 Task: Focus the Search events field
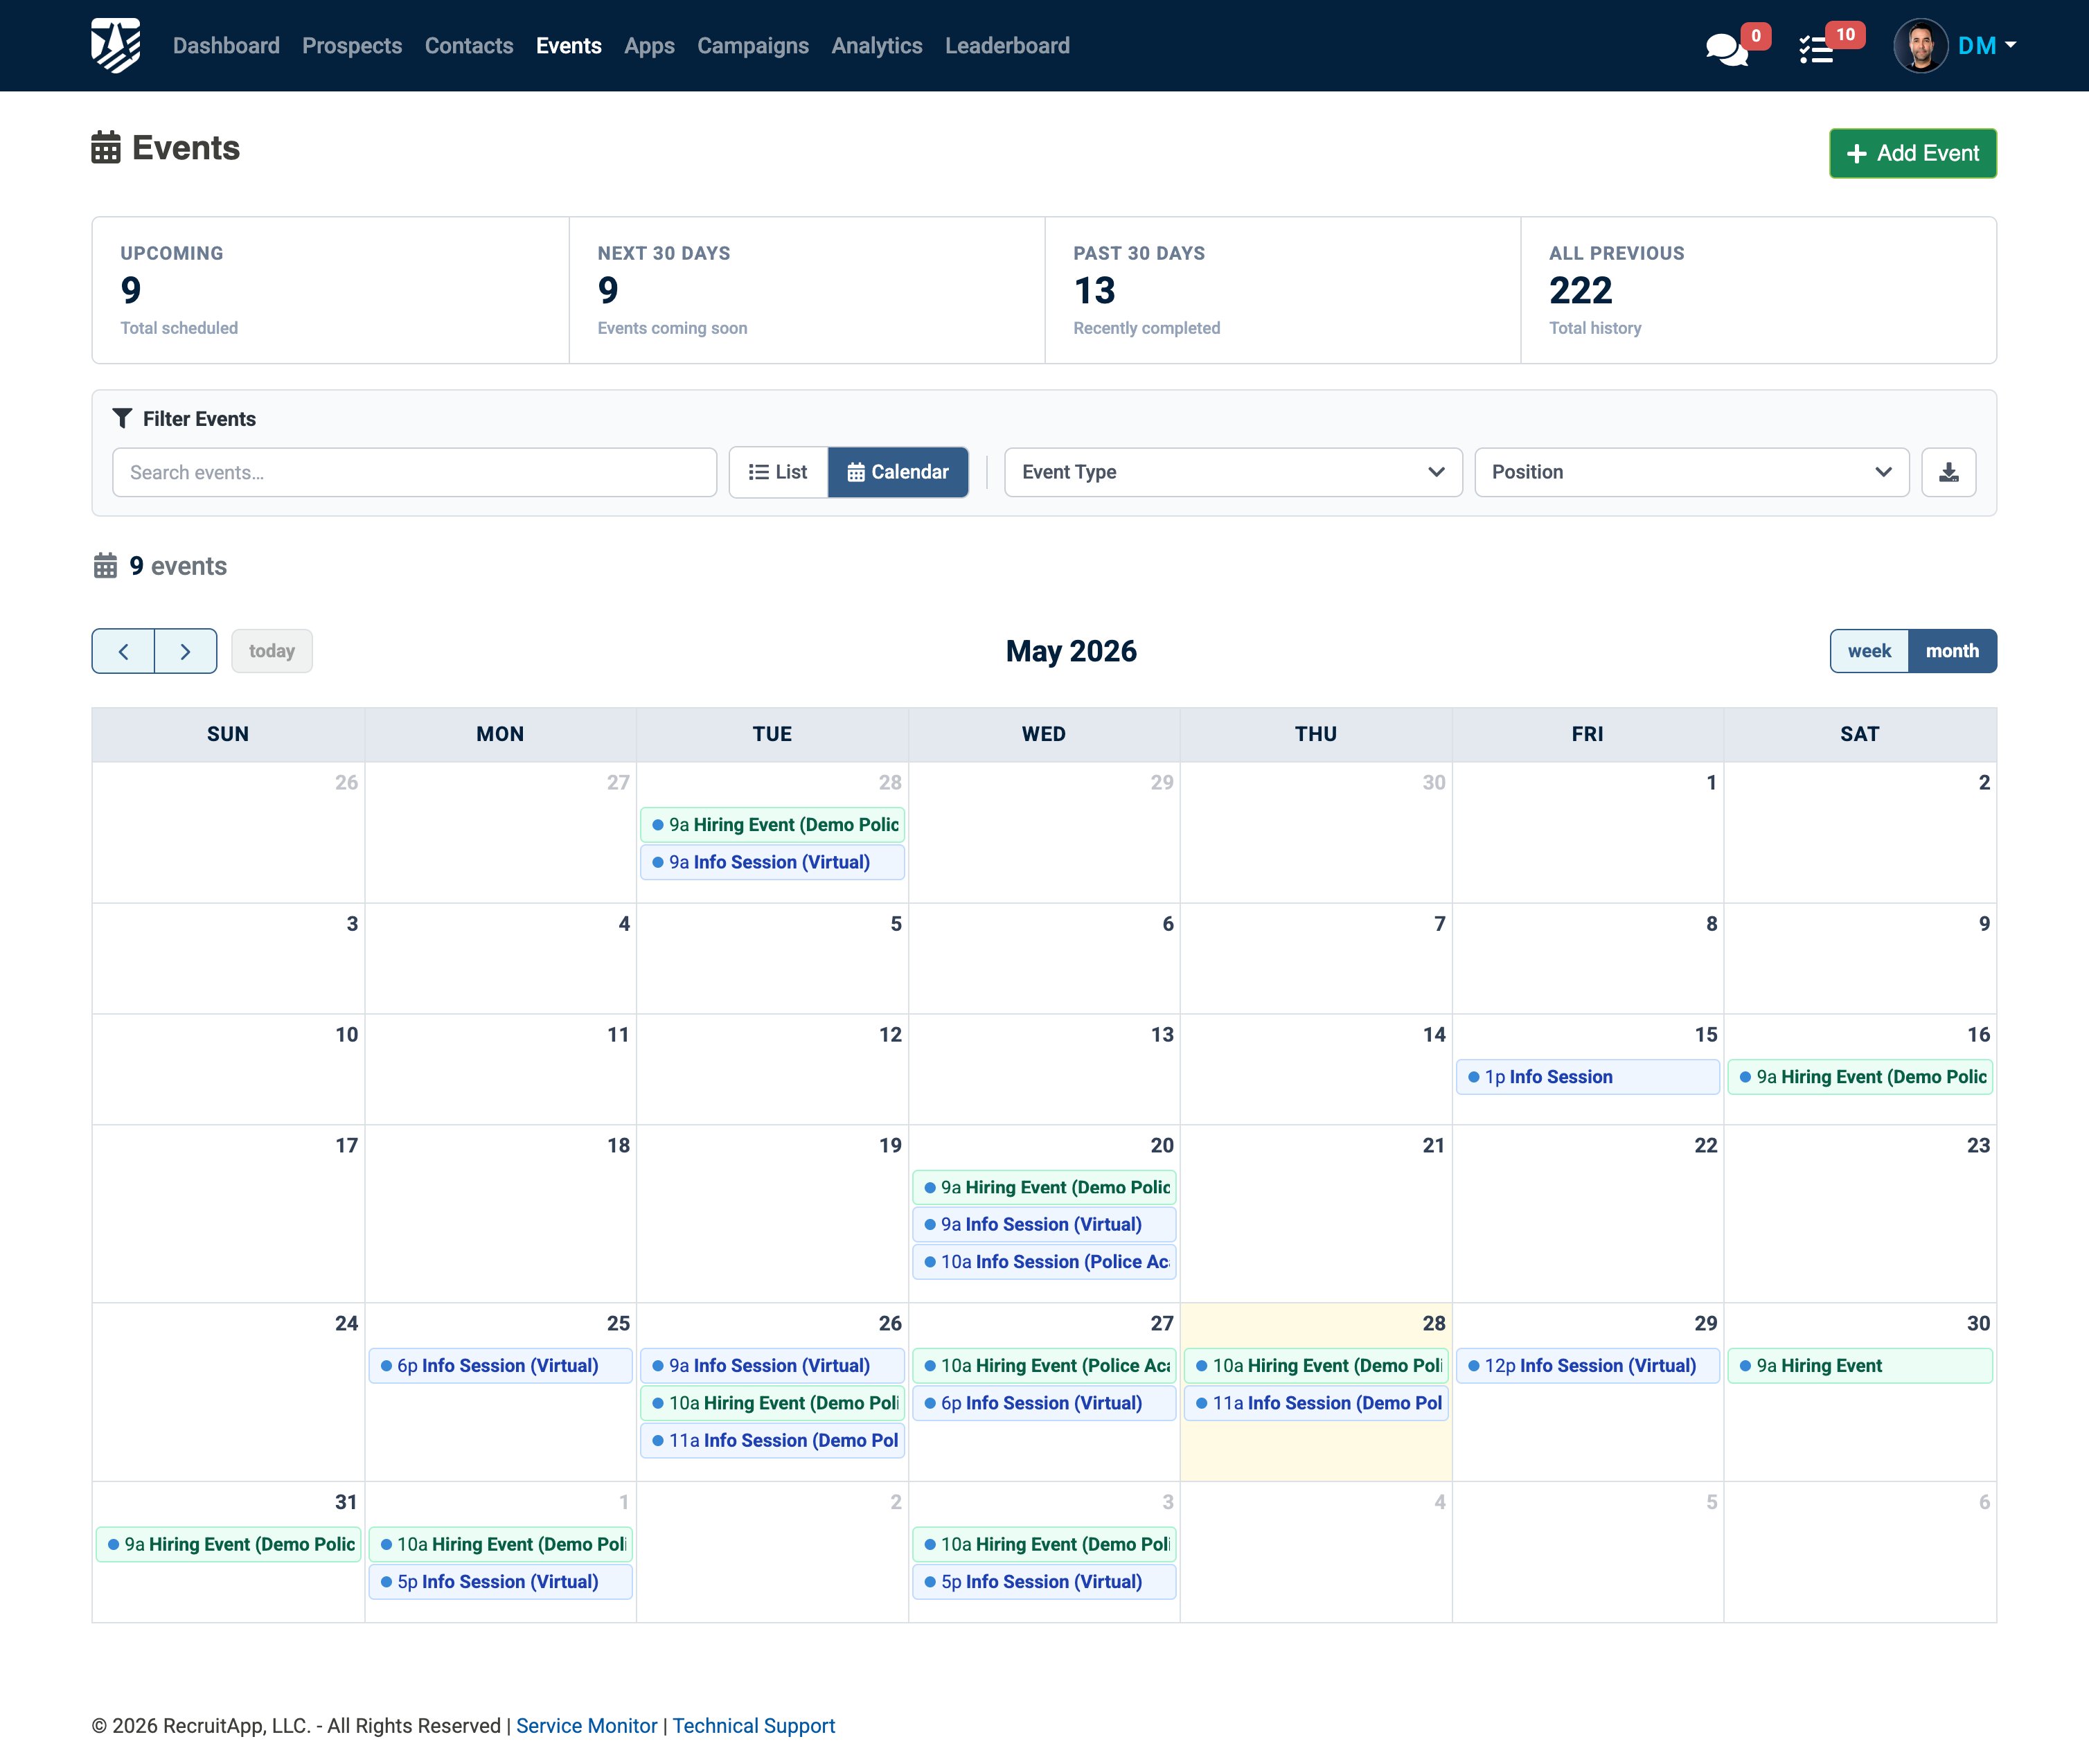click(414, 472)
